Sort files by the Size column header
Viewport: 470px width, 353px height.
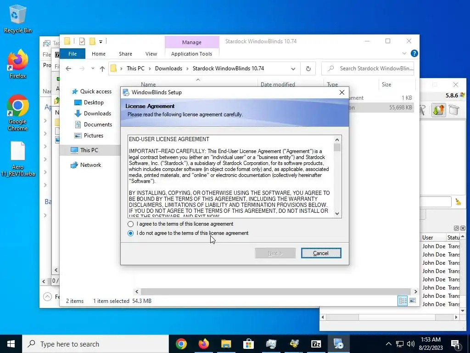coord(397,85)
